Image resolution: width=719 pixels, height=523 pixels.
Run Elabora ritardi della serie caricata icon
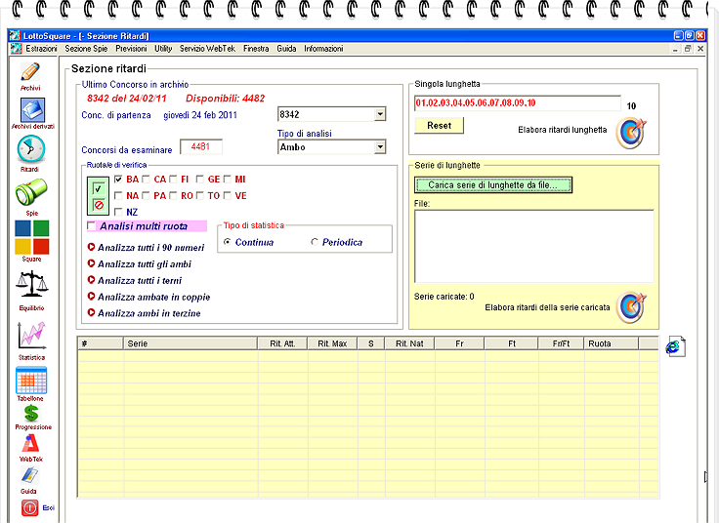click(631, 306)
